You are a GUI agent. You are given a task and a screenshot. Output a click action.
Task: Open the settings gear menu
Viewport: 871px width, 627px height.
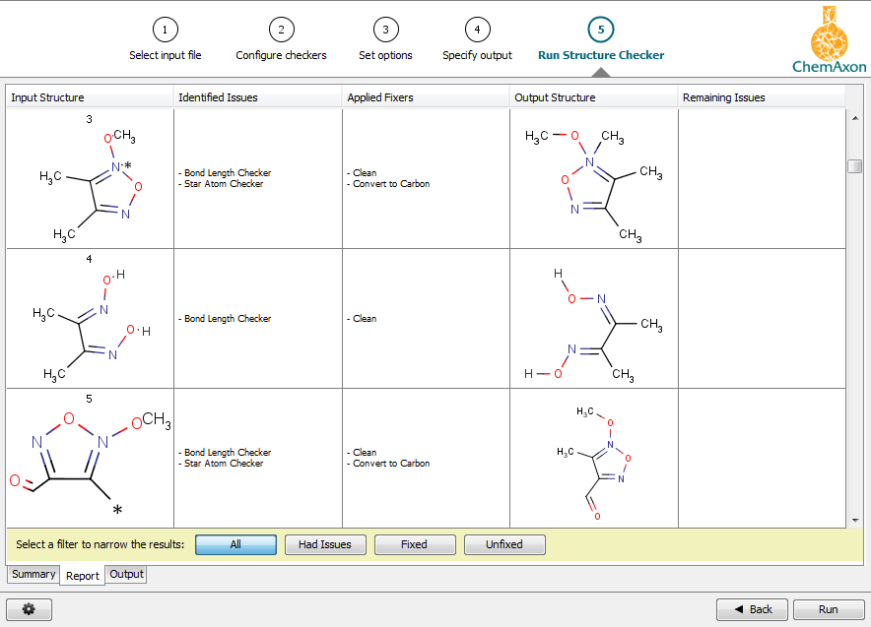click(x=29, y=608)
